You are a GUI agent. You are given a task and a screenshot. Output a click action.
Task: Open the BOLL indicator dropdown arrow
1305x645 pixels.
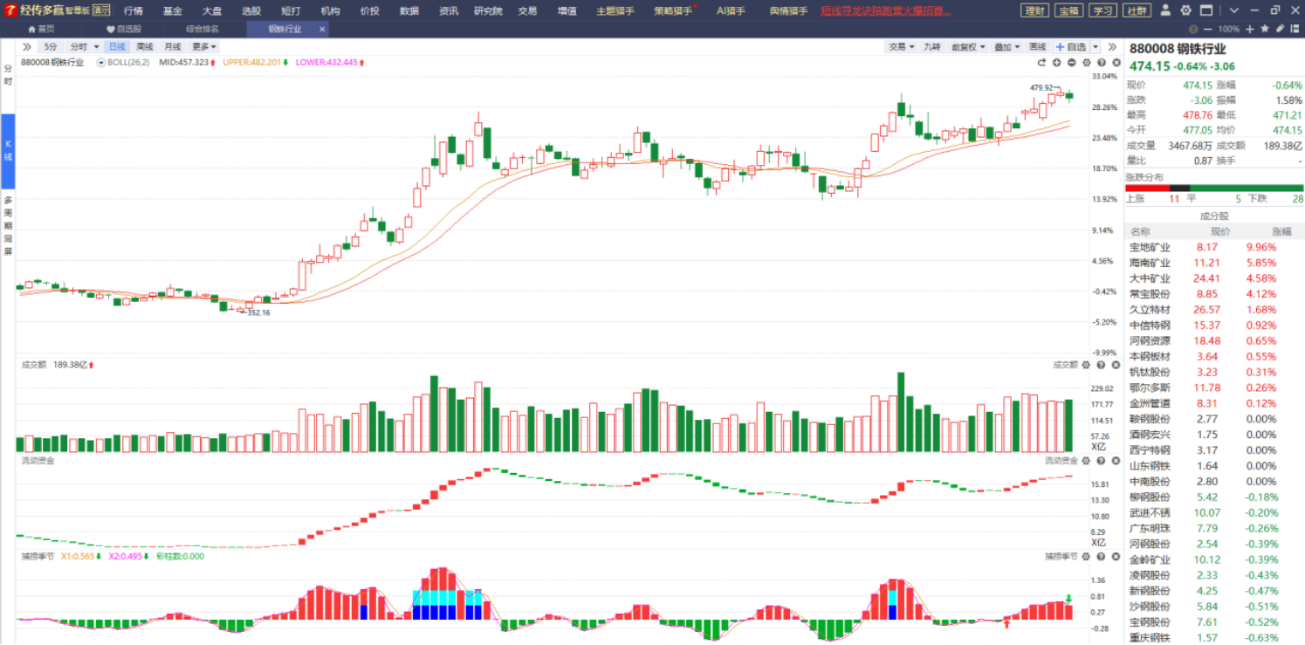pyautogui.click(x=101, y=63)
